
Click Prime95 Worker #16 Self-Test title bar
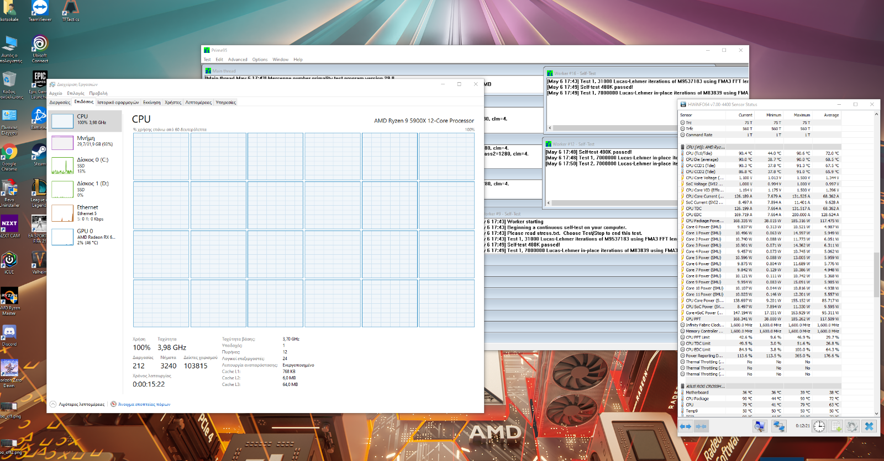(x=646, y=73)
